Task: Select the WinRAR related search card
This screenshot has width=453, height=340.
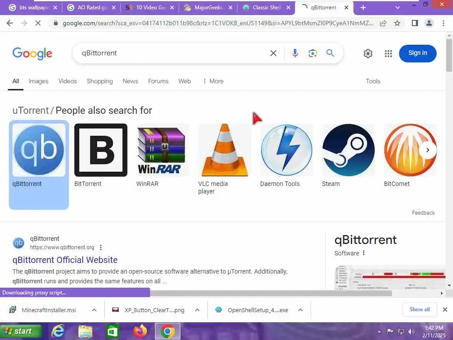Action: click(163, 156)
